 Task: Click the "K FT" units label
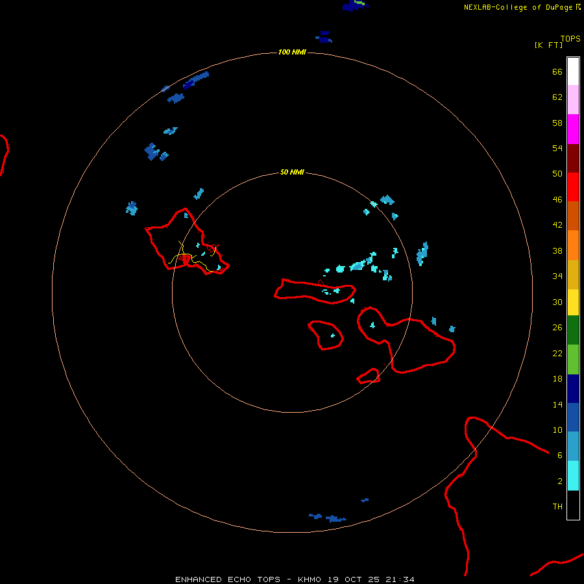(548, 45)
